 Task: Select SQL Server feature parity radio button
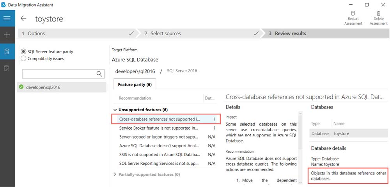pos(24,52)
